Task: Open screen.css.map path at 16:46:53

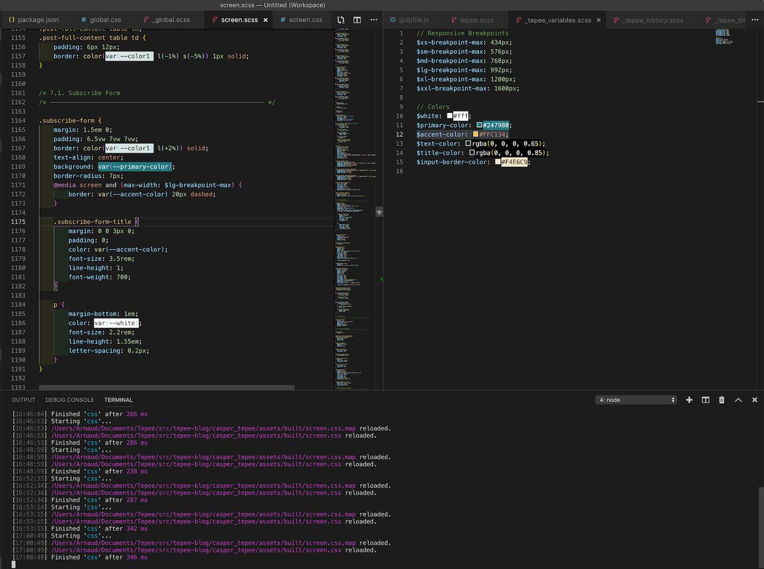Action: [x=204, y=428]
